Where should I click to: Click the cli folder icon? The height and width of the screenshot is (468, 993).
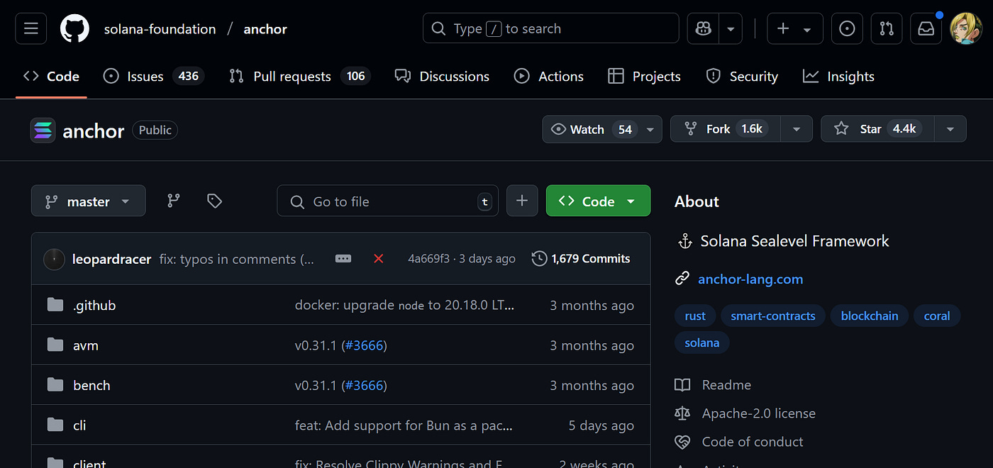55,425
